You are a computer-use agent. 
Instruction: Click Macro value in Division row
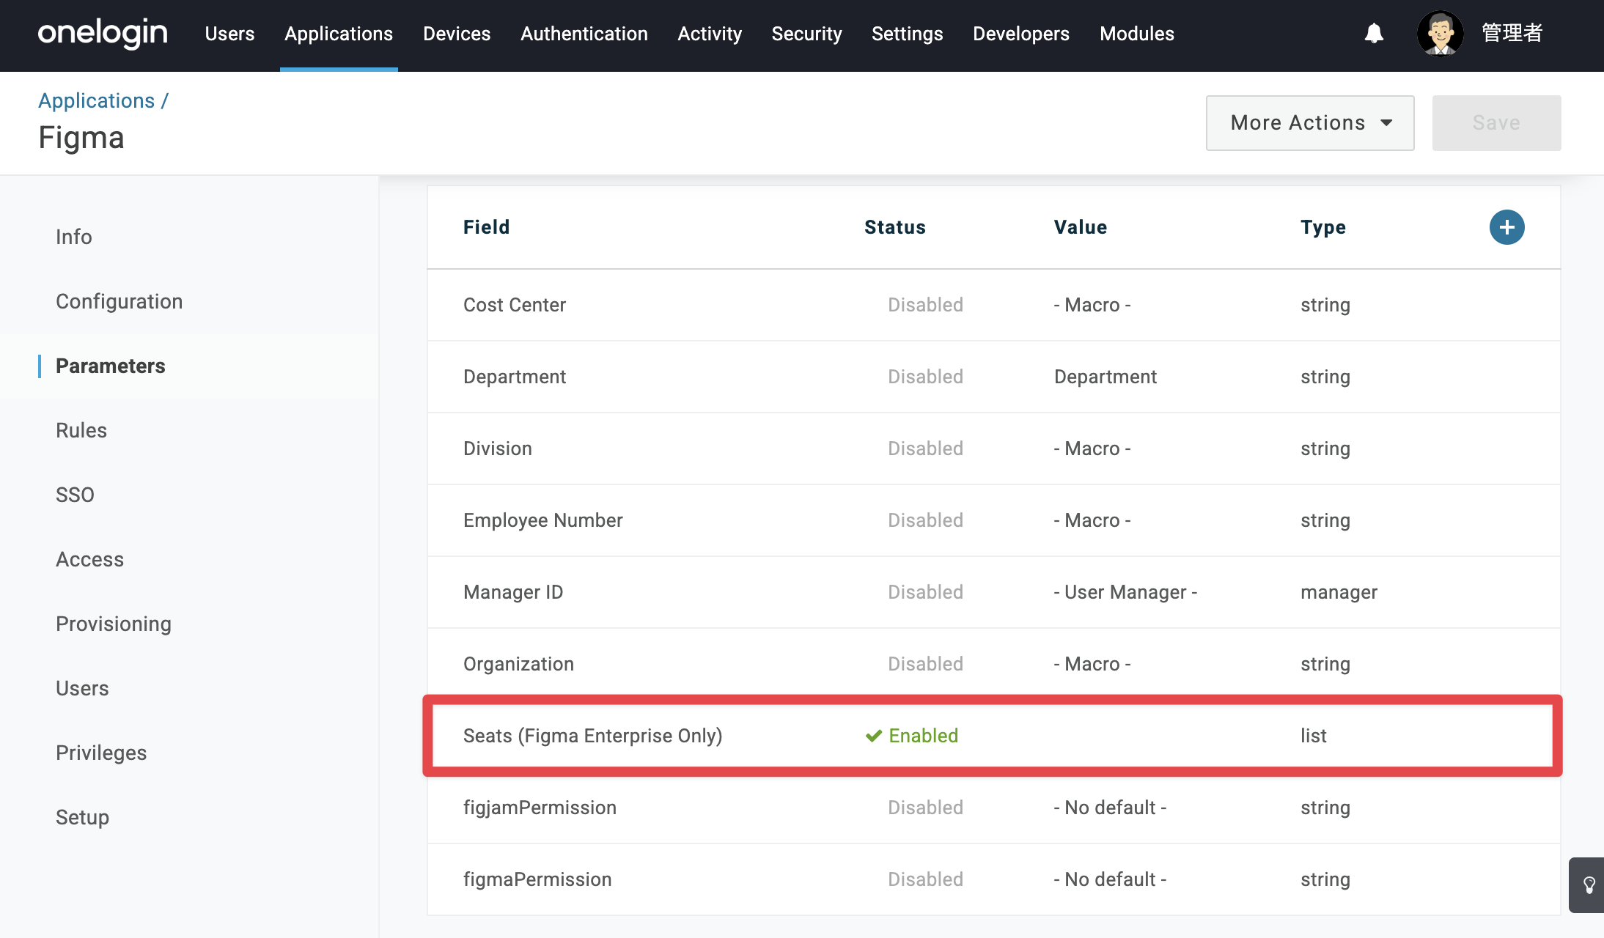coord(1092,448)
